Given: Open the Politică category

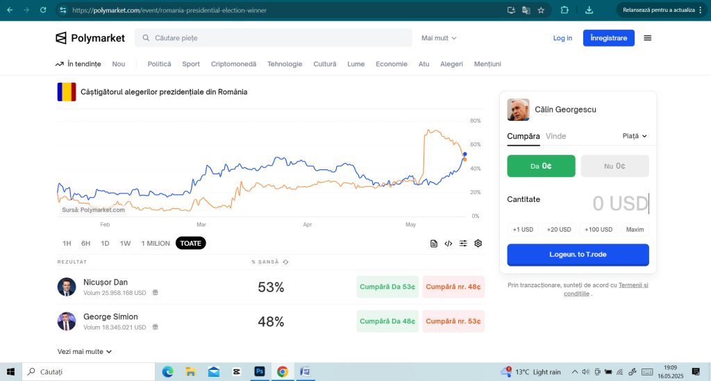Looking at the screenshot, I should pos(159,64).
